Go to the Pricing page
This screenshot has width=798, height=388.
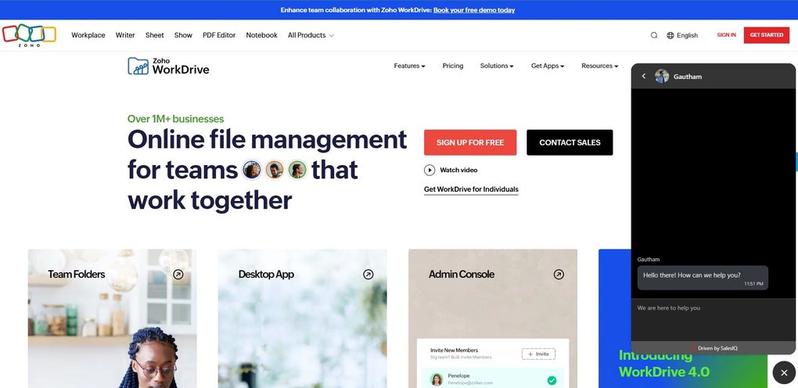(x=453, y=66)
